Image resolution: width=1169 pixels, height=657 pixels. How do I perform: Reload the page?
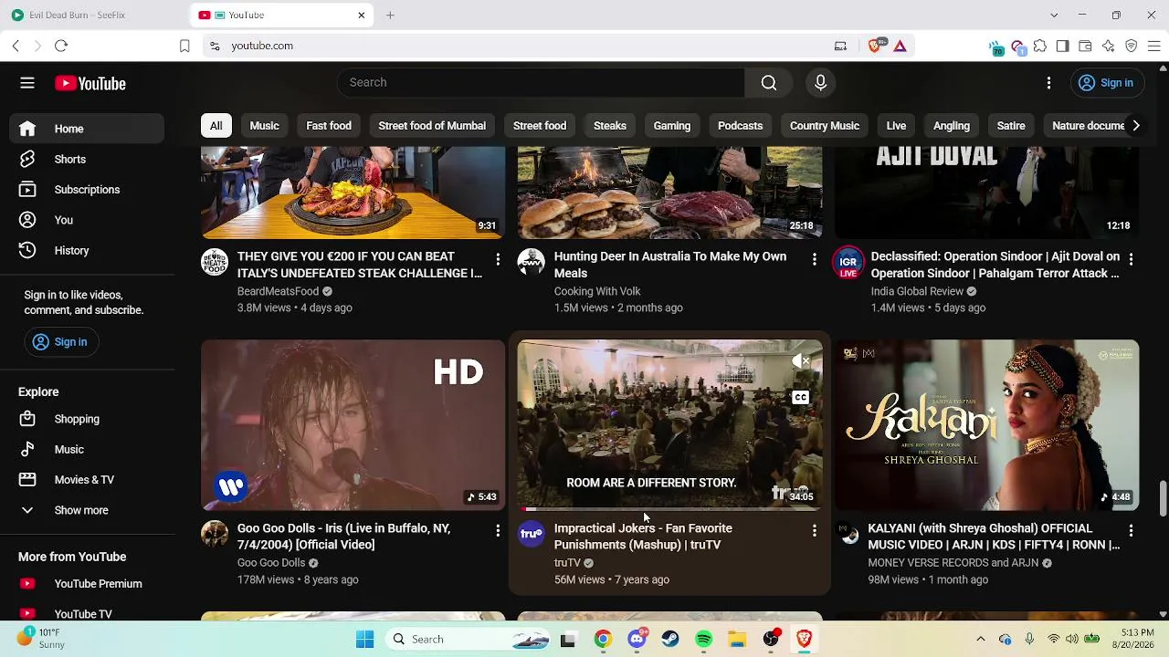tap(61, 46)
